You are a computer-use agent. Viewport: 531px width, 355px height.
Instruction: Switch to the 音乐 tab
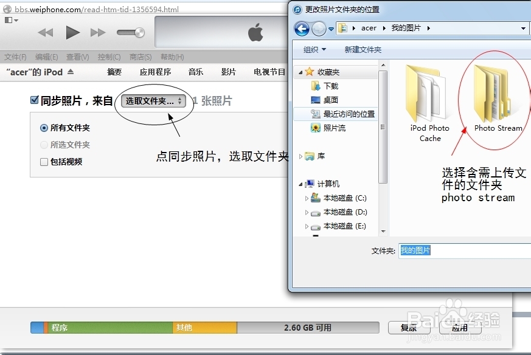pos(196,72)
